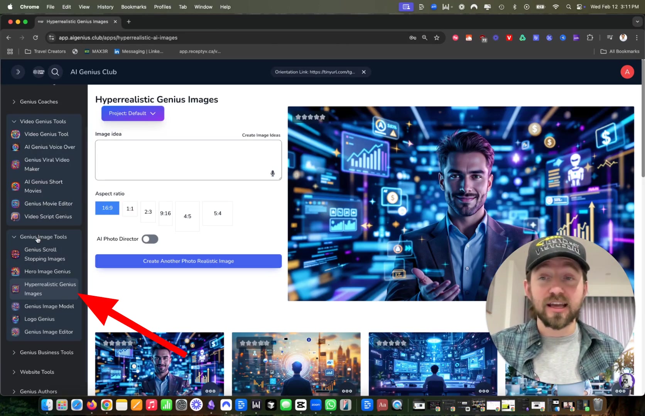Click the Image idea text box

click(x=188, y=160)
